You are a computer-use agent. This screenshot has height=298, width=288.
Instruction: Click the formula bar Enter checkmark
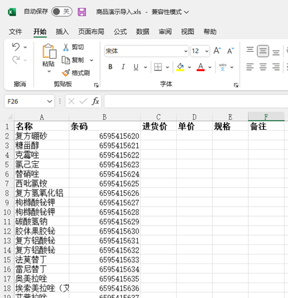(x=83, y=101)
